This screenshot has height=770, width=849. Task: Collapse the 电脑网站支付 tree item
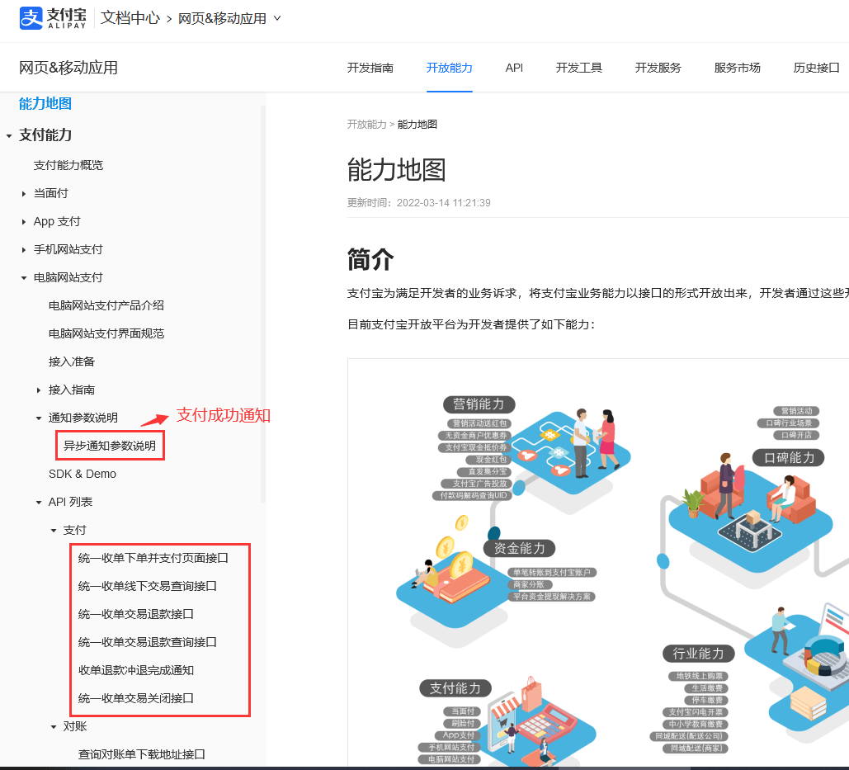[x=24, y=278]
